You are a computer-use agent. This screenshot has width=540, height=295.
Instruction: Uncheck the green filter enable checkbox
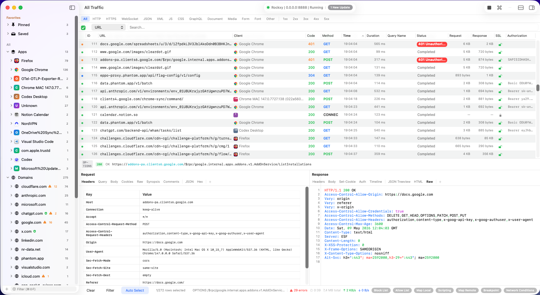pos(83,28)
